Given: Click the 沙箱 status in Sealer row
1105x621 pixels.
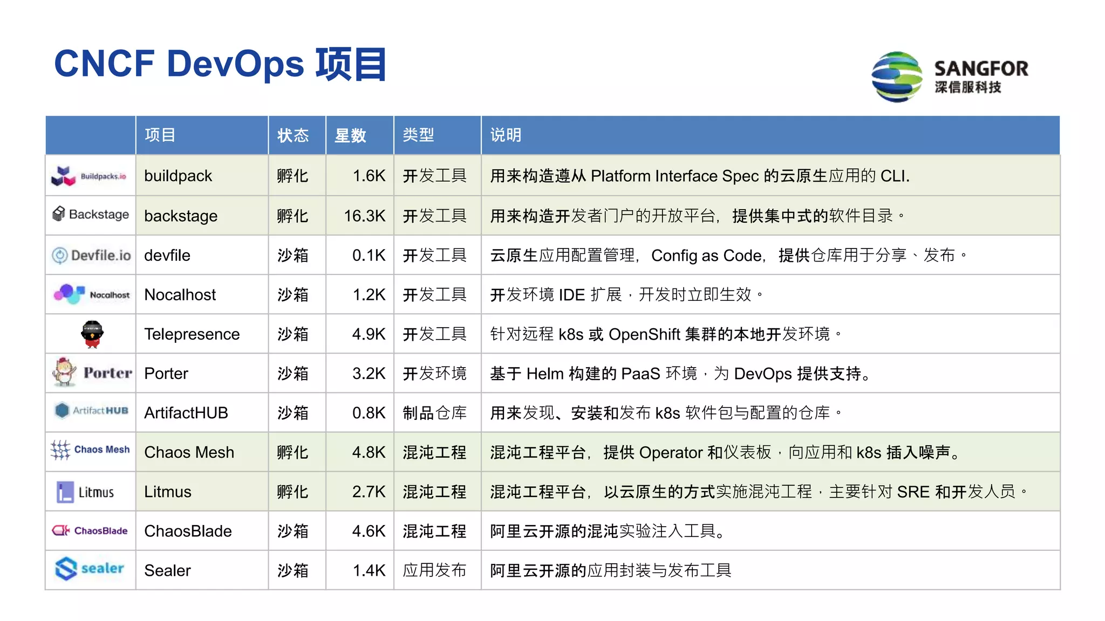Looking at the screenshot, I should pyautogui.click(x=293, y=570).
